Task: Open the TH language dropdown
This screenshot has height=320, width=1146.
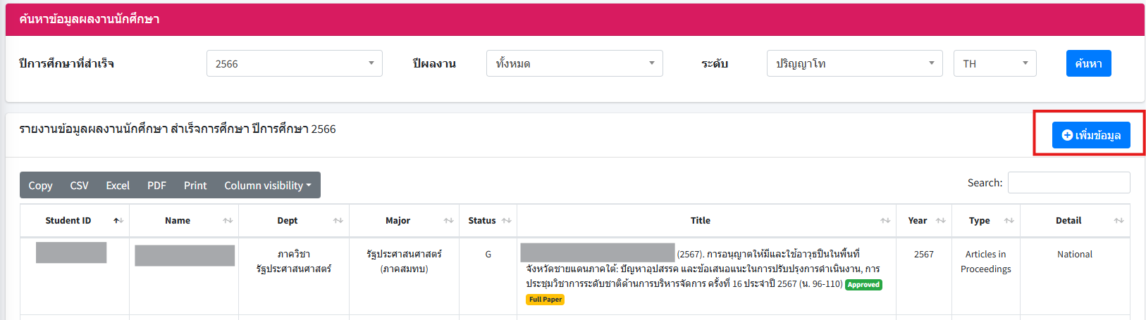Action: [x=994, y=63]
